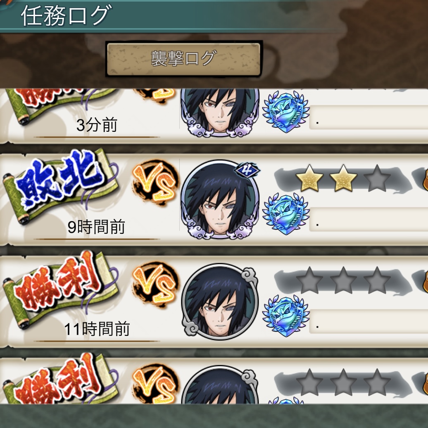The height and width of the screenshot is (428, 428).
Task: Click the 3分前 timestamp label
Action: [97, 125]
